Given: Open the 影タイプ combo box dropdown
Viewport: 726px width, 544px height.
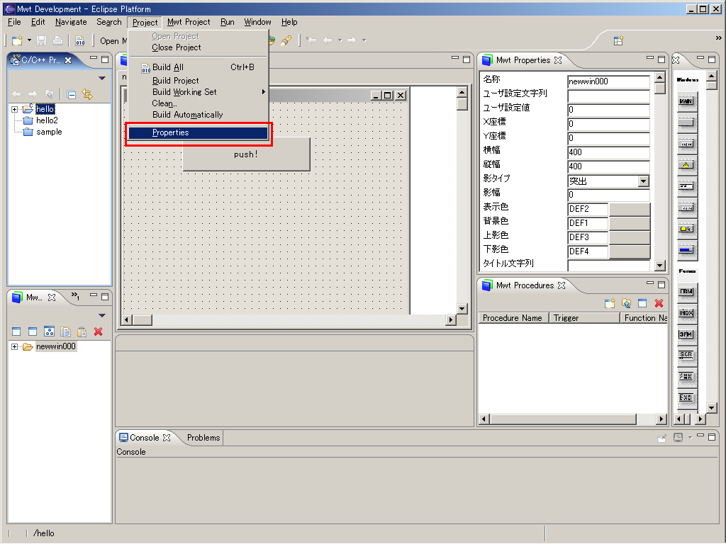Looking at the screenshot, I should (643, 181).
